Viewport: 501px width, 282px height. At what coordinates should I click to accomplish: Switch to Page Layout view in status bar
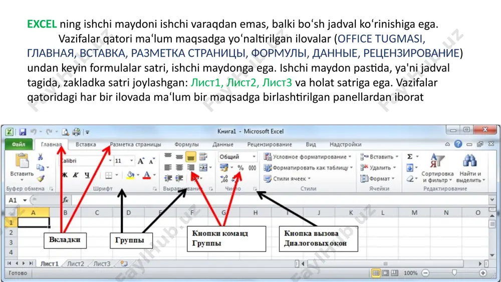pyautogui.click(x=386, y=273)
